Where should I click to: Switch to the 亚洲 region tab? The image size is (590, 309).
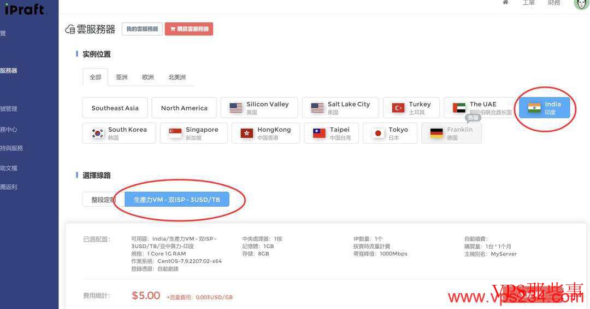pos(121,77)
